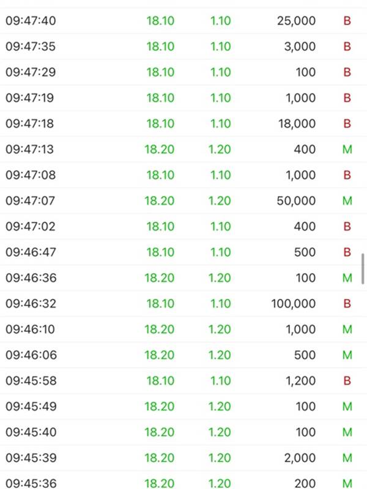Screen dimensions: 367x489
Task: Tap the 1.20 change value at 09:46:10
Action: click(220, 329)
